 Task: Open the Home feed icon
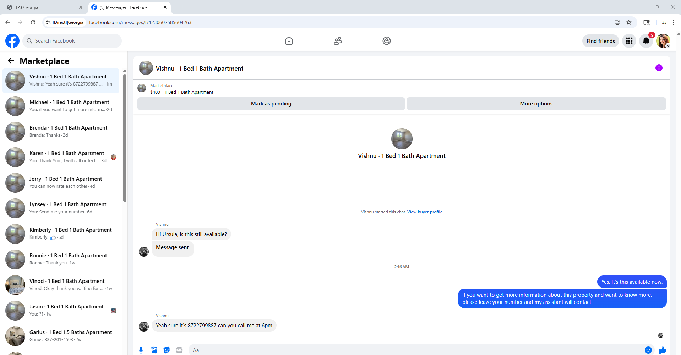point(289,41)
